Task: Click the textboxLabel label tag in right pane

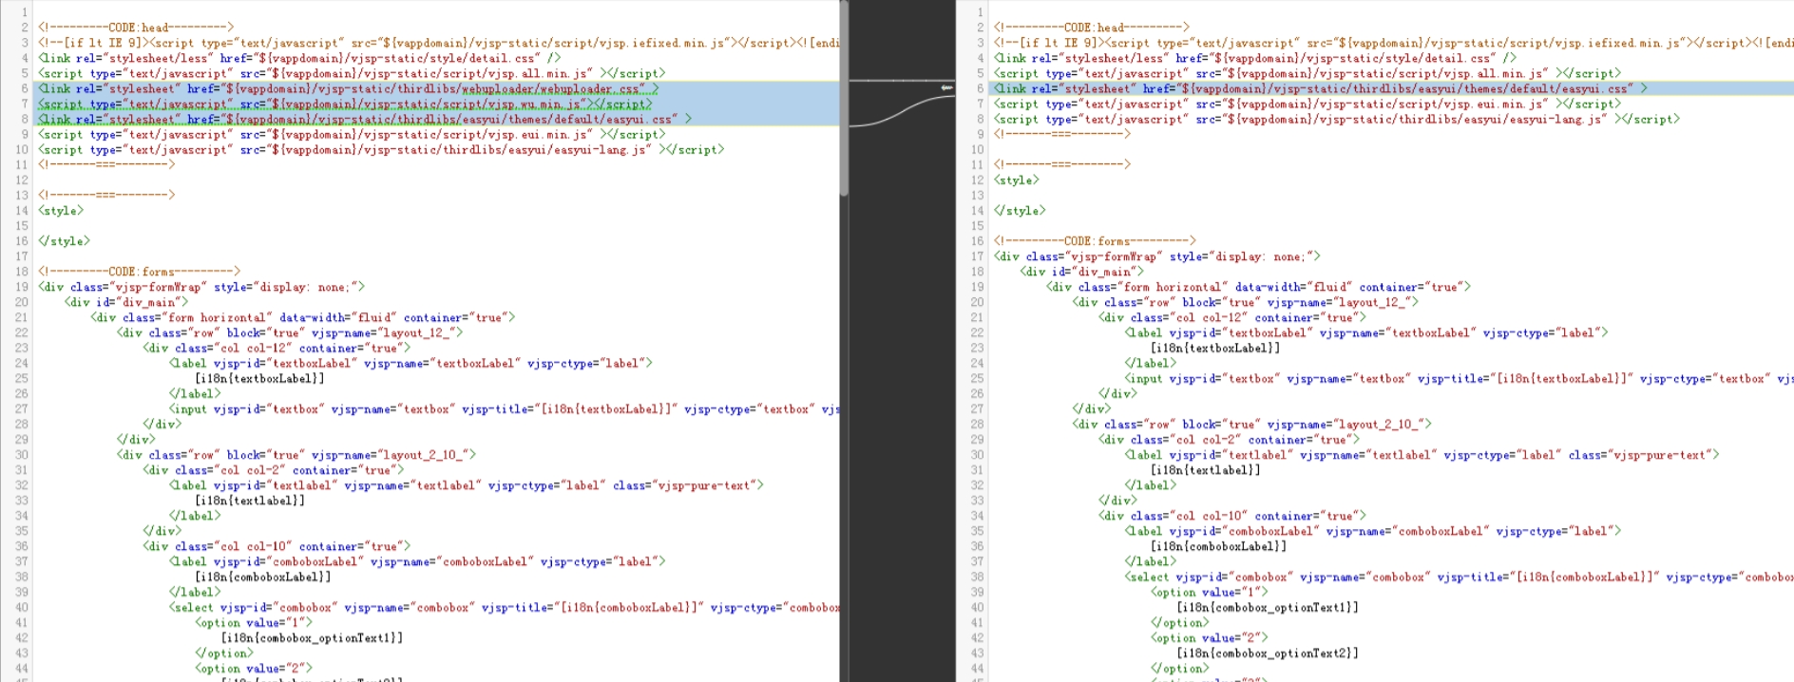Action: point(1366,332)
